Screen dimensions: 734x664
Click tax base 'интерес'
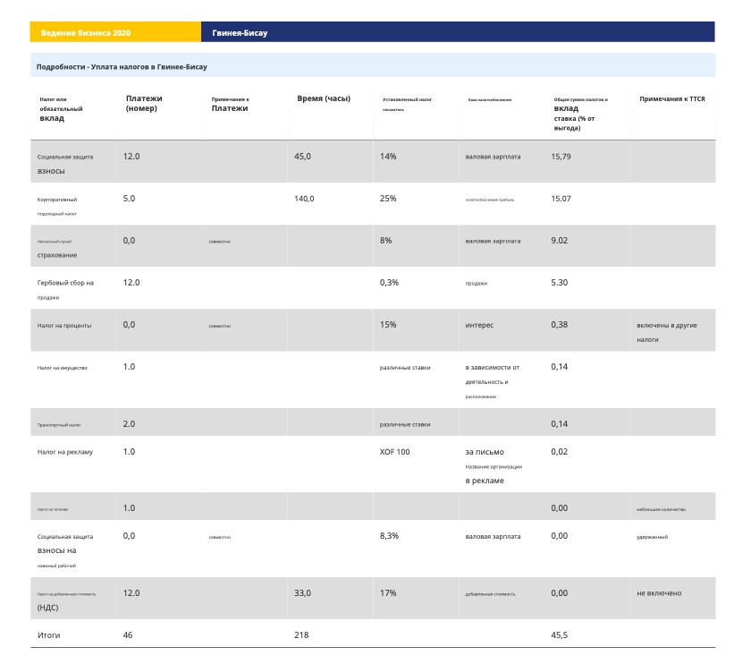click(x=479, y=325)
